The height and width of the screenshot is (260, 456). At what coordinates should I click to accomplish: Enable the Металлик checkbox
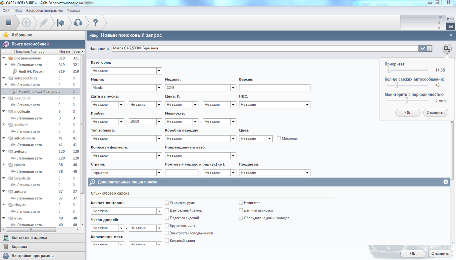279,138
